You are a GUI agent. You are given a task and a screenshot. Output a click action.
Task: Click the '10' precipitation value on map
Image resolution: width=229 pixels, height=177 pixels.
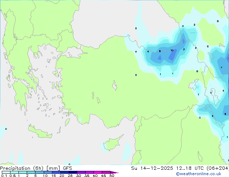point(172,50)
